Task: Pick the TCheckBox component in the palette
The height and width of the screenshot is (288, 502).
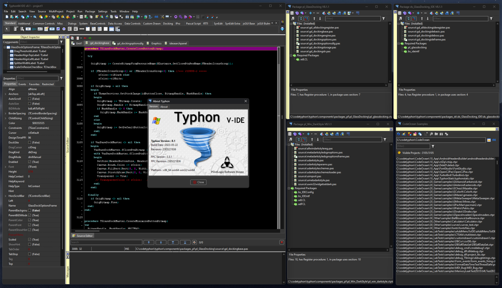Action: point(58,29)
